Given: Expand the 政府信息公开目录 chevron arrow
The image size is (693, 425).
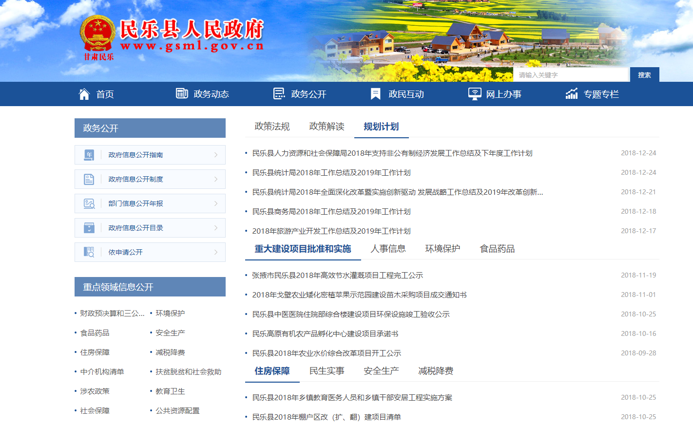Looking at the screenshot, I should click(x=216, y=228).
